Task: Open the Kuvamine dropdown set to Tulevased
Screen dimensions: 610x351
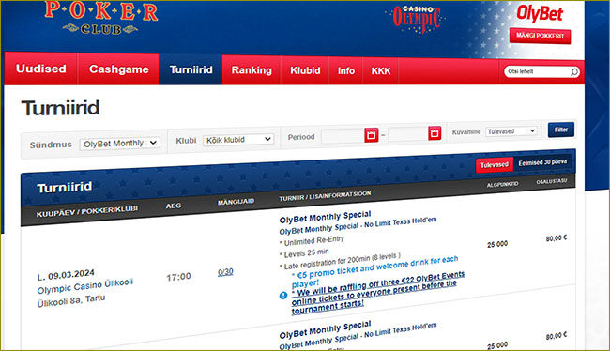Action: pyautogui.click(x=511, y=131)
